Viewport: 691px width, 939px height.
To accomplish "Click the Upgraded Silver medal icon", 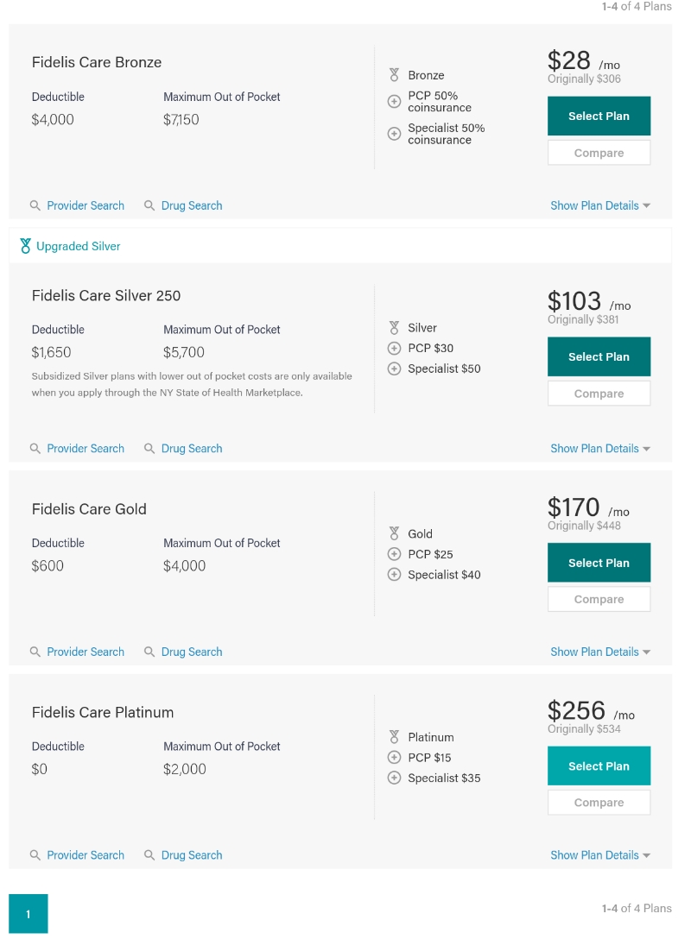I will point(25,247).
